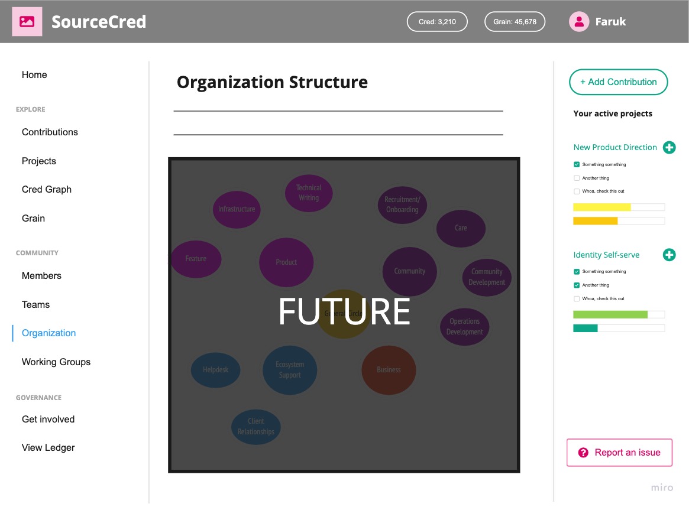
Task: Click the FUTURE organization diagram overlay
Action: click(x=344, y=315)
